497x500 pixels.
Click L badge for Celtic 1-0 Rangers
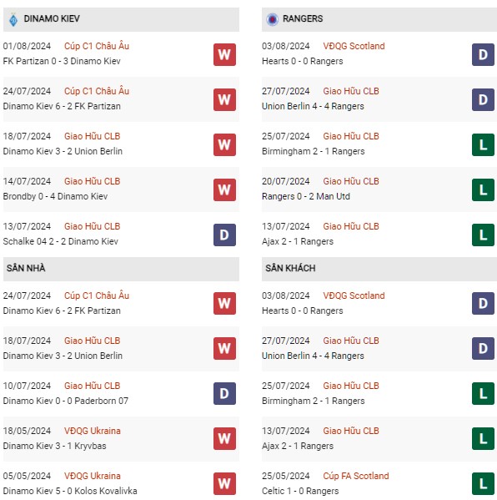(x=483, y=484)
